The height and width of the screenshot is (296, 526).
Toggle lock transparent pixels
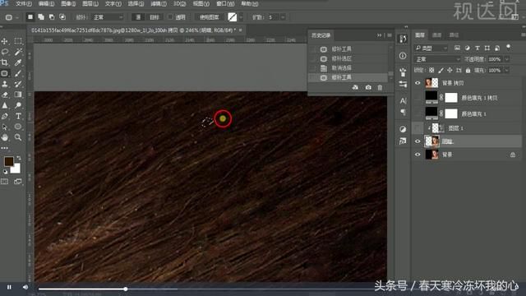pyautogui.click(x=431, y=70)
